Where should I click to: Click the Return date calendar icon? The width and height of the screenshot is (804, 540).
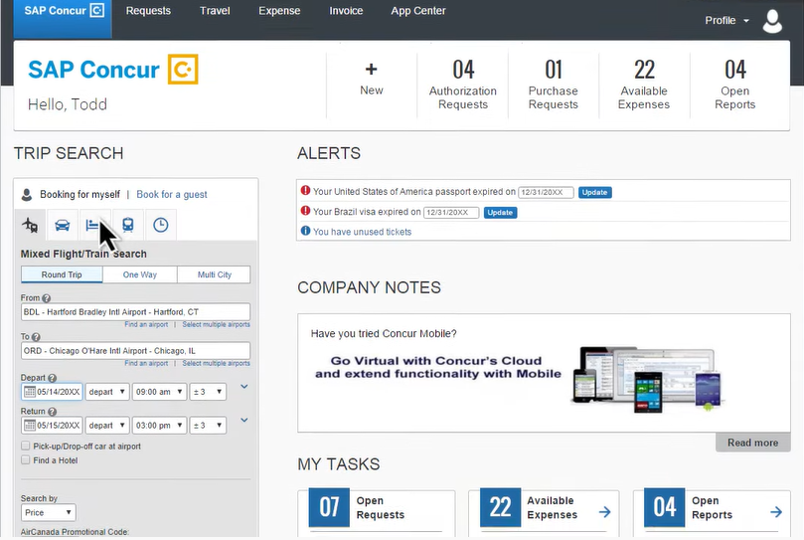coord(30,425)
